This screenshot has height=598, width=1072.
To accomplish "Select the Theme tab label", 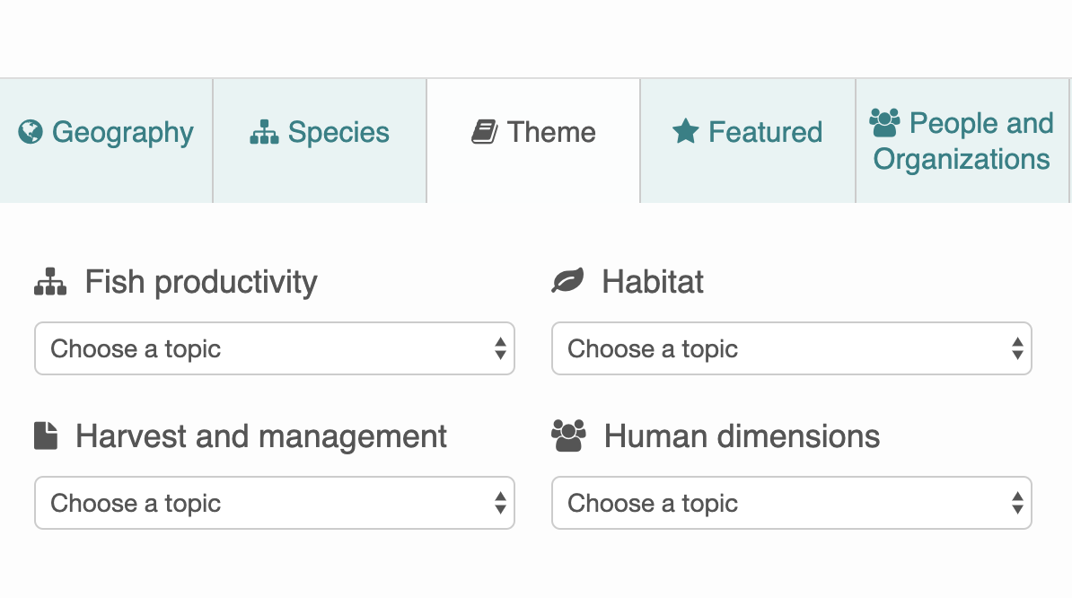I will (x=551, y=132).
